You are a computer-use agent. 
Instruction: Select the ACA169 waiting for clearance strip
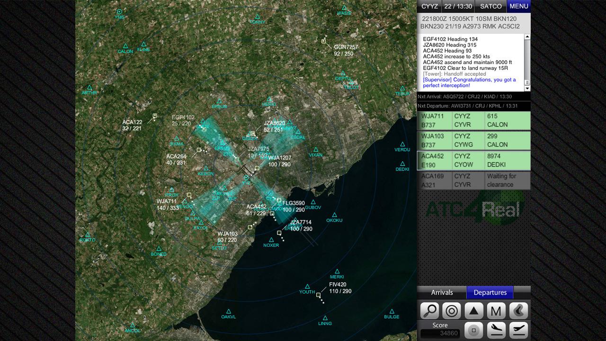473,180
